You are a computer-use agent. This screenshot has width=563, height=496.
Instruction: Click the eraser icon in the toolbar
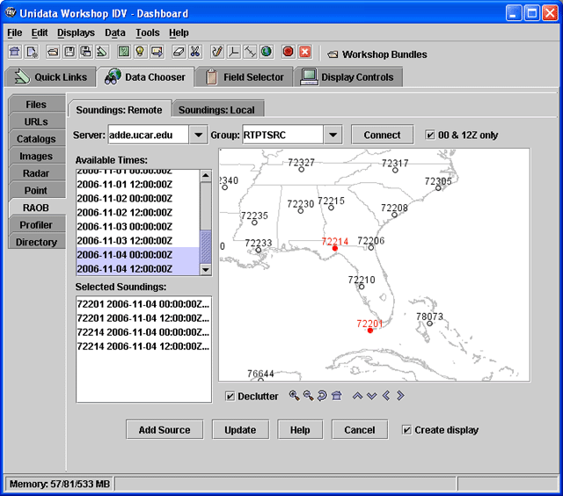click(x=179, y=52)
